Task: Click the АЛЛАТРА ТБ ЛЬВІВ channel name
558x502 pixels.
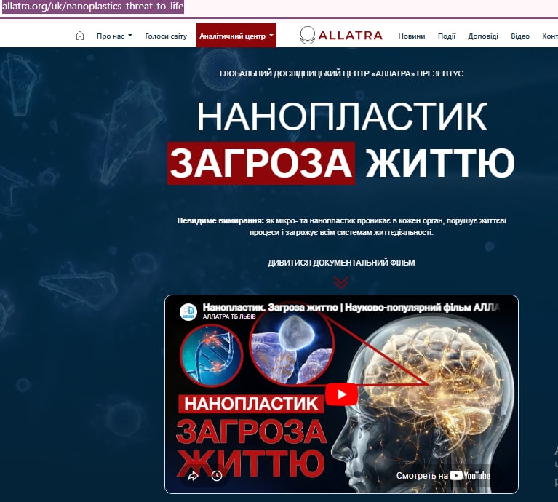Action: point(229,316)
